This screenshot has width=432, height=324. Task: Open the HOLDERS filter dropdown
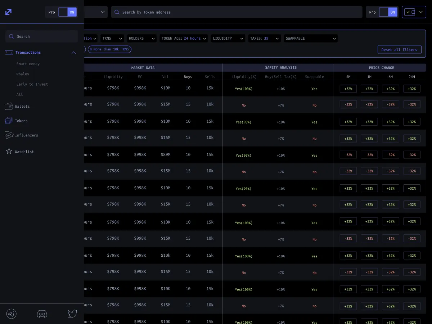point(142,38)
